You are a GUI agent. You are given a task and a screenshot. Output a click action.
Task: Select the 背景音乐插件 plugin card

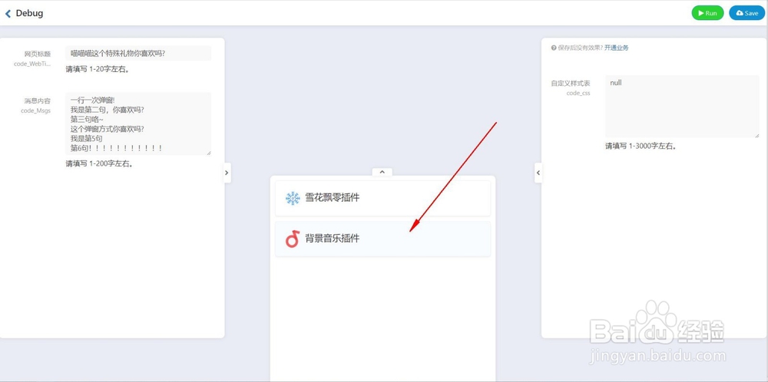point(382,239)
